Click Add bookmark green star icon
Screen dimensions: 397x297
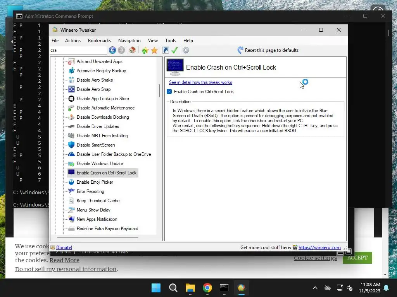[x=145, y=51]
